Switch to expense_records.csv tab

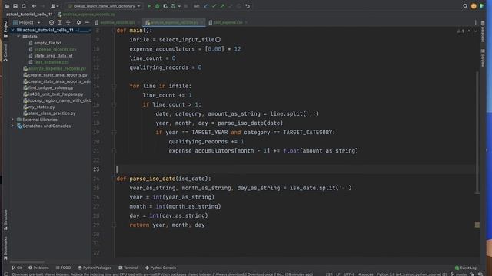[x=118, y=22]
